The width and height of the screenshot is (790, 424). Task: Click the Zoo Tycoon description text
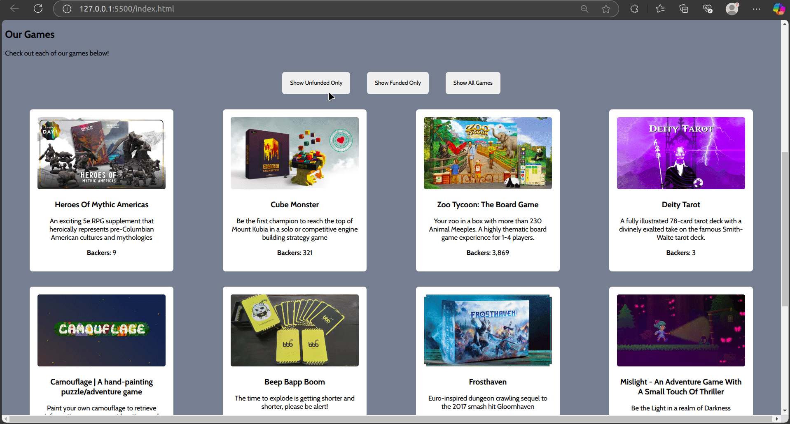click(488, 229)
